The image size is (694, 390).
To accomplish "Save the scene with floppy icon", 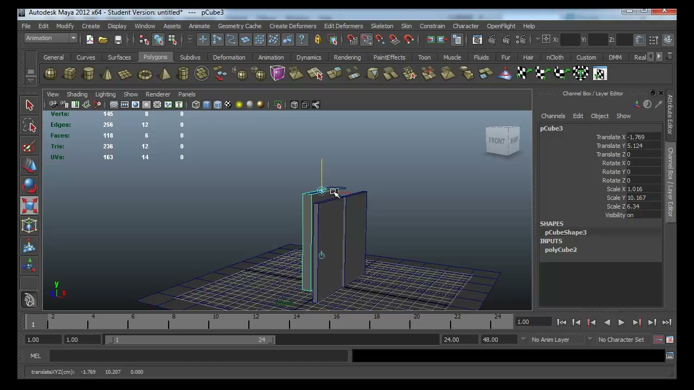I will click(118, 40).
